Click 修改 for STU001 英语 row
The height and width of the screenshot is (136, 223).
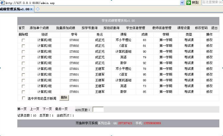point(209,86)
